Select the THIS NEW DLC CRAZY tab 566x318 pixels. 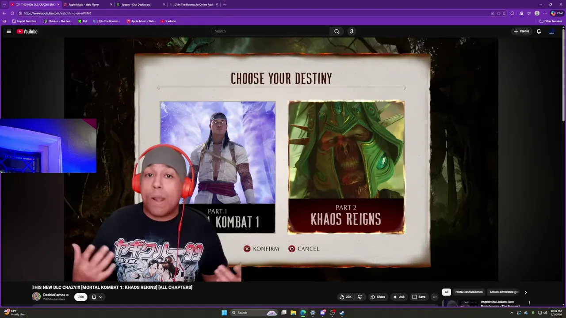pyautogui.click(x=35, y=4)
